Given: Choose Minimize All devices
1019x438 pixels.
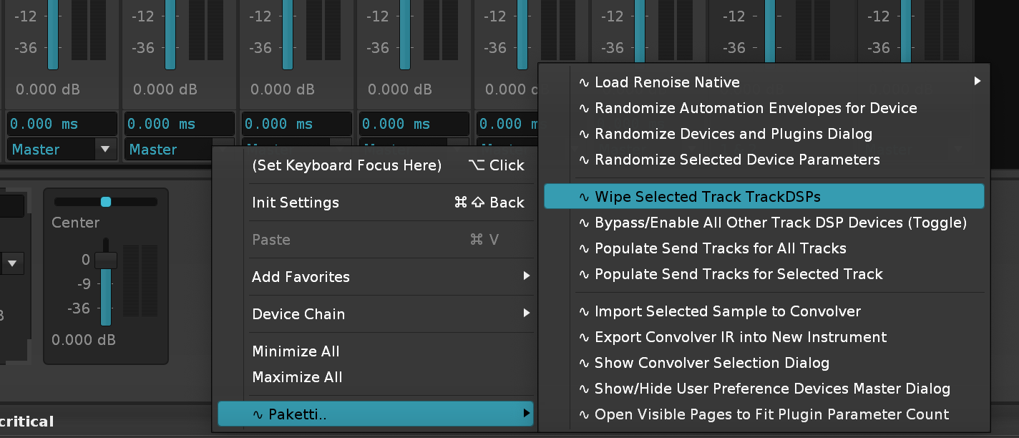Looking at the screenshot, I should click(296, 351).
